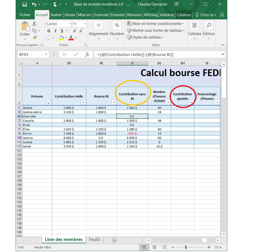Expand the Alignement group
Screen dimensions: 254x252
coord(99,30)
